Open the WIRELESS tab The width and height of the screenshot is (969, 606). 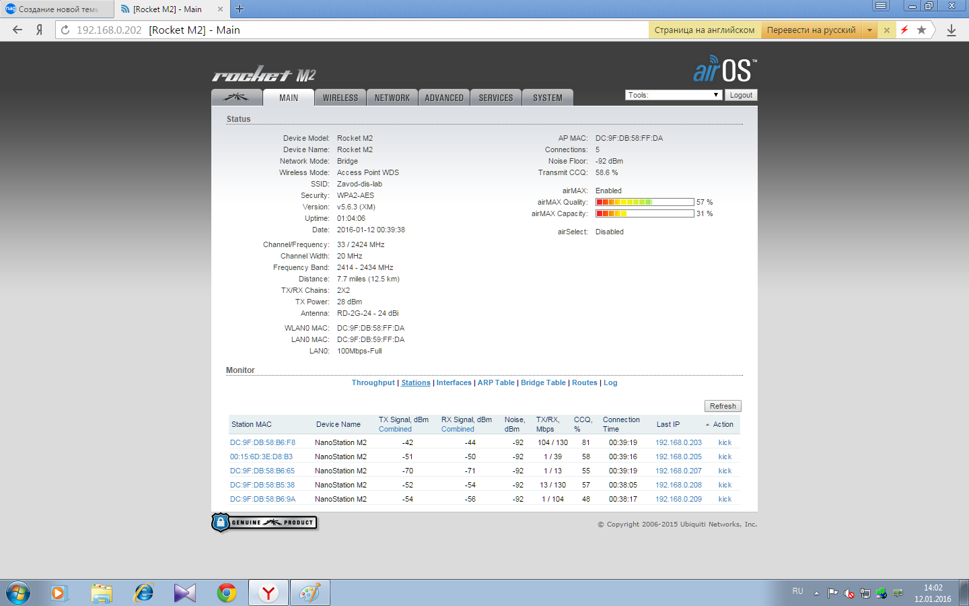340,98
